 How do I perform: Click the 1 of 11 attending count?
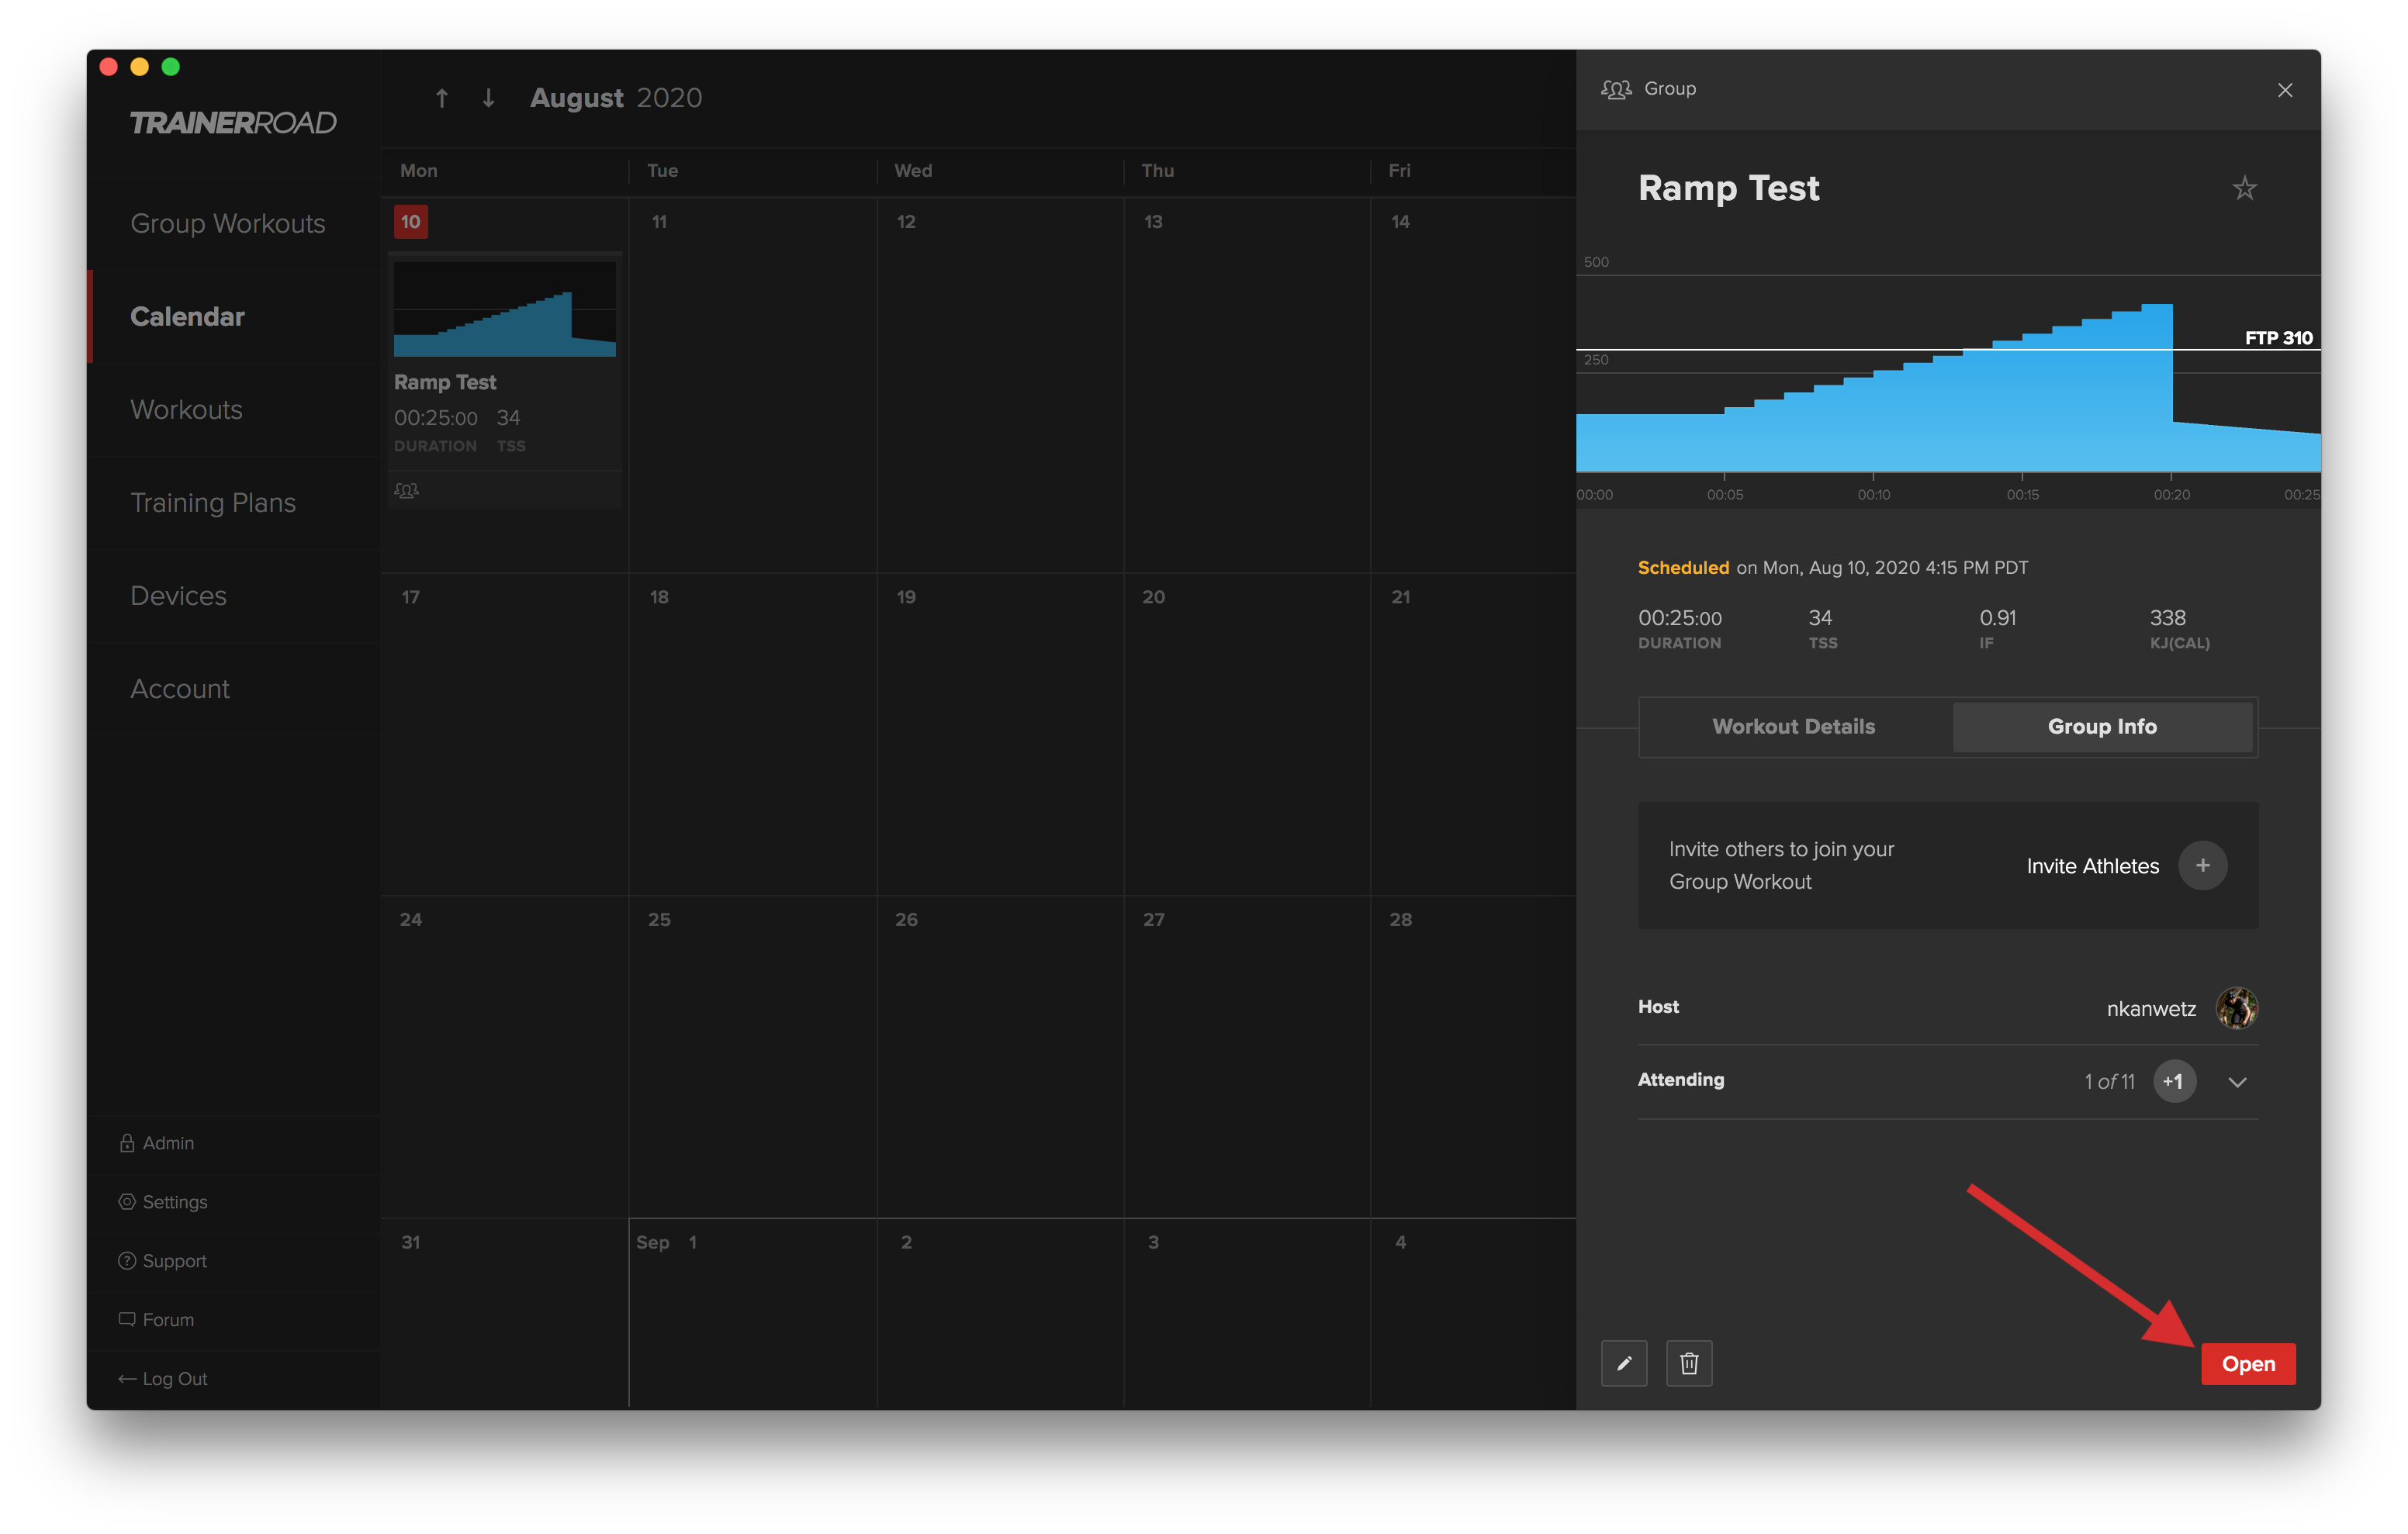[x=2109, y=1082]
